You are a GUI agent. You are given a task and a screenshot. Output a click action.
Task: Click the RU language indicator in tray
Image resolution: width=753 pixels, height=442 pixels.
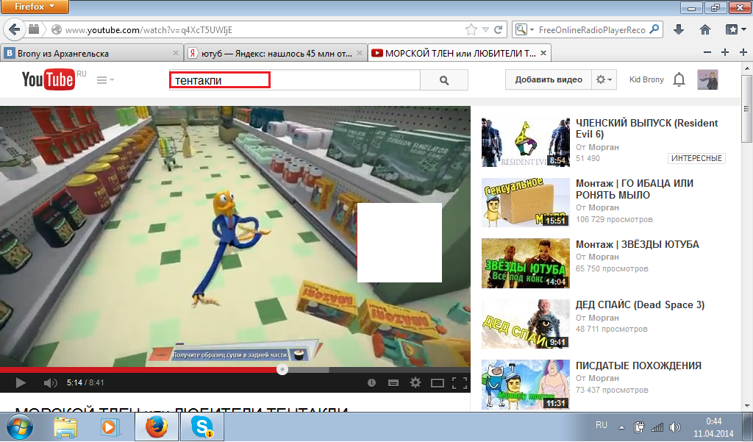point(602,425)
